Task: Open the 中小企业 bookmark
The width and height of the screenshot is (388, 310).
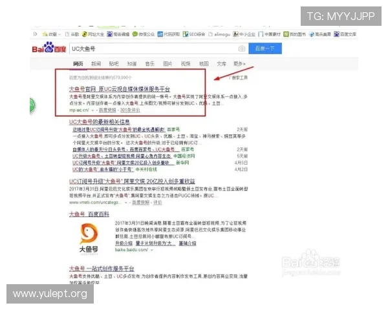Action: tap(244, 34)
